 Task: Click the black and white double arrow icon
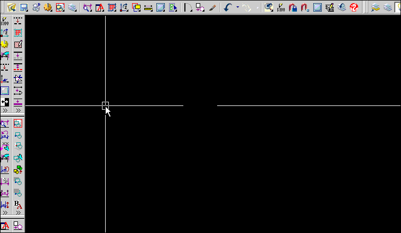pyautogui.click(x=5, y=102)
